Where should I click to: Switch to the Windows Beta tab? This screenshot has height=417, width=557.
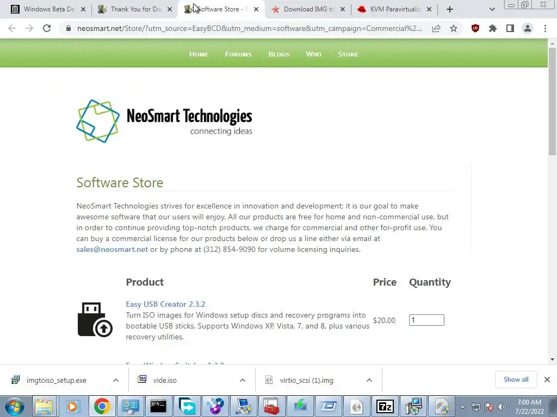pos(48,9)
